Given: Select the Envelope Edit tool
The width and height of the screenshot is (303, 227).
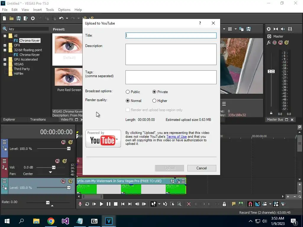Looking at the screenshot, I should point(165,204).
